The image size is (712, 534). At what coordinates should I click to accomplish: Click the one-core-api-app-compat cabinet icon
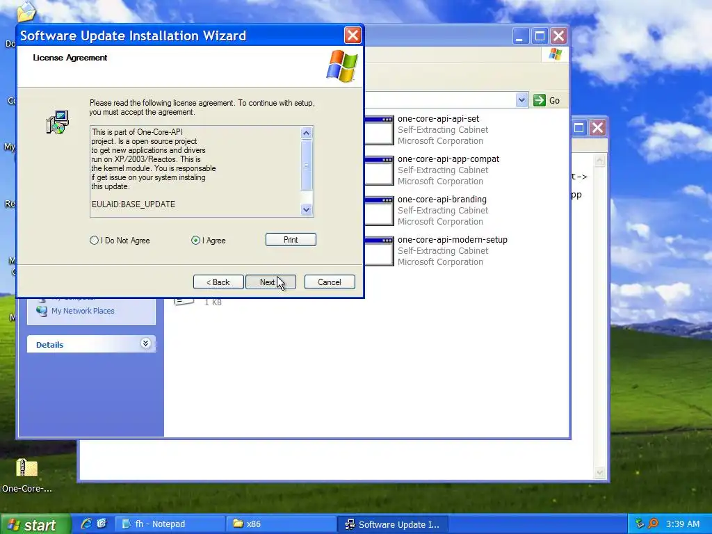pos(379,170)
